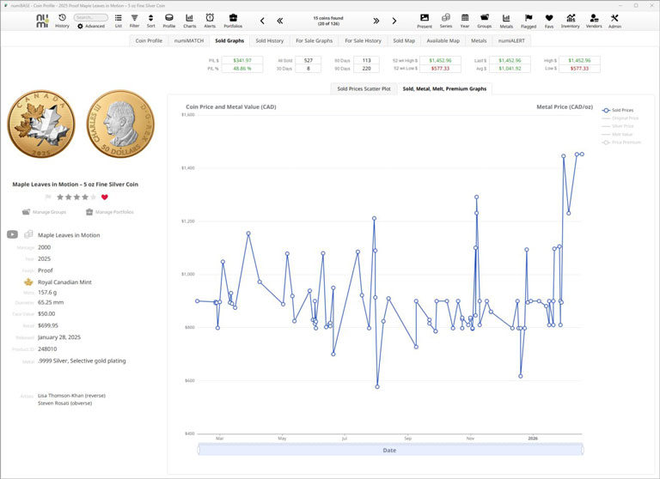Click the All Sold value 527

pyautogui.click(x=309, y=61)
